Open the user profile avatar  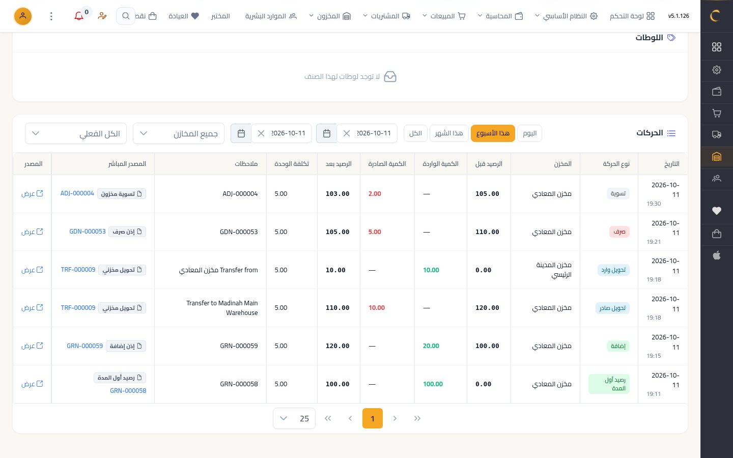[x=22, y=16]
